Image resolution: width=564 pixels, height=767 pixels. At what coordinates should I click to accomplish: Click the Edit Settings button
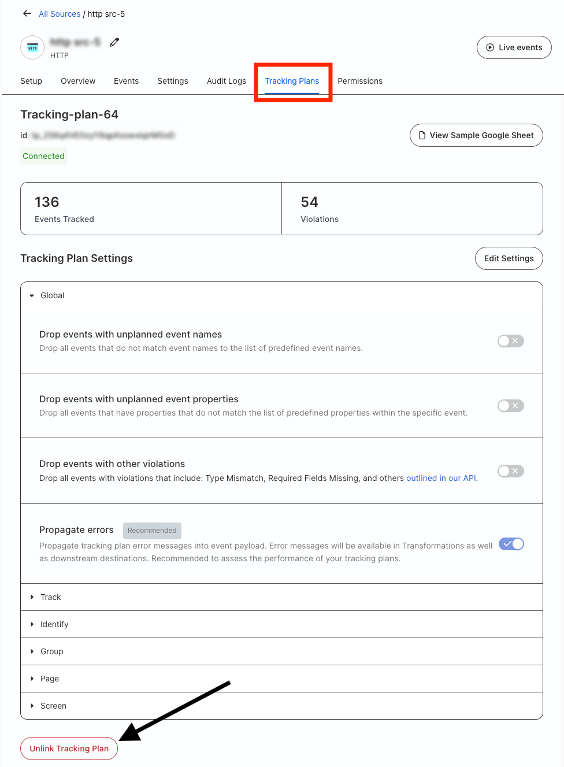[509, 258]
